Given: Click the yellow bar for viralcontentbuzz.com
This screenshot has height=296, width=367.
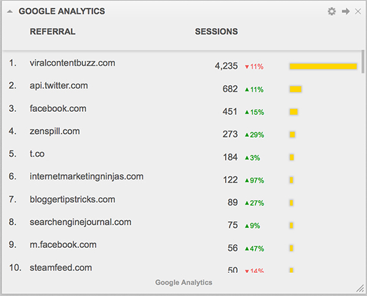Looking at the screenshot, I should [323, 66].
